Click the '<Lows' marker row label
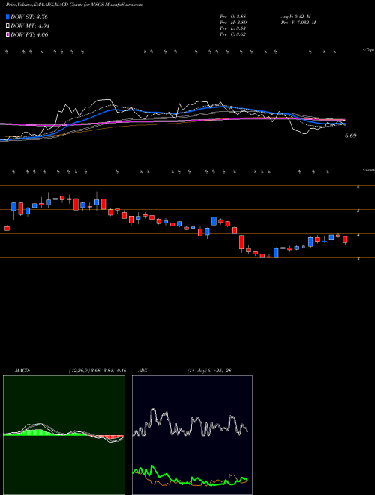The width and height of the screenshot is (375, 495). 369,169
